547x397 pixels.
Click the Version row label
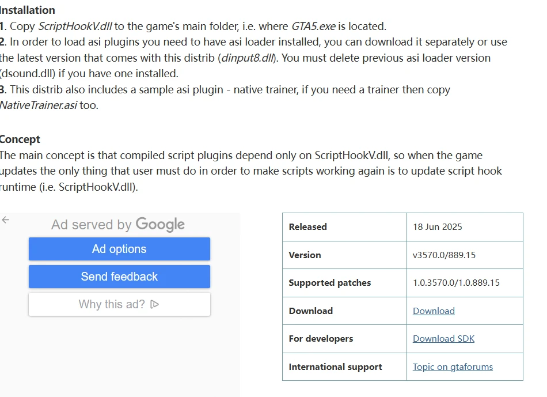pyautogui.click(x=305, y=255)
